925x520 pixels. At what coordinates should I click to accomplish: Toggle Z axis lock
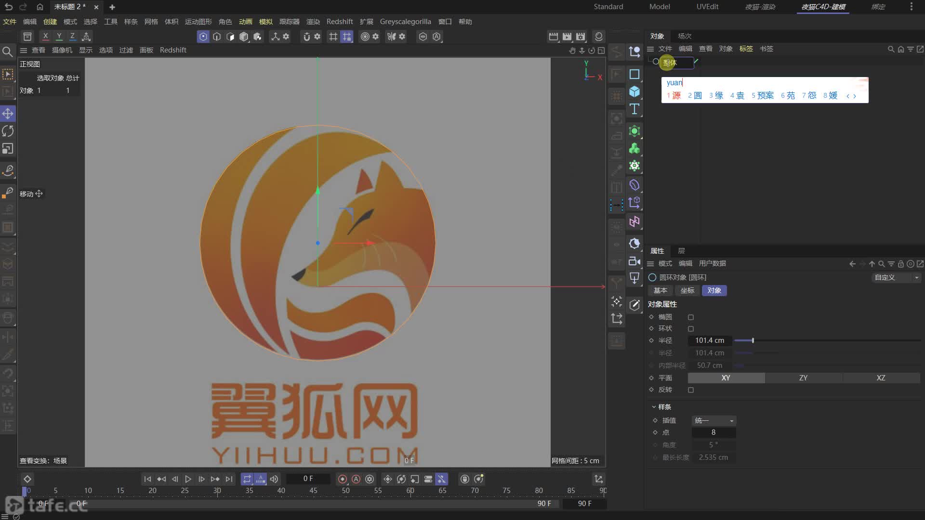[72, 37]
